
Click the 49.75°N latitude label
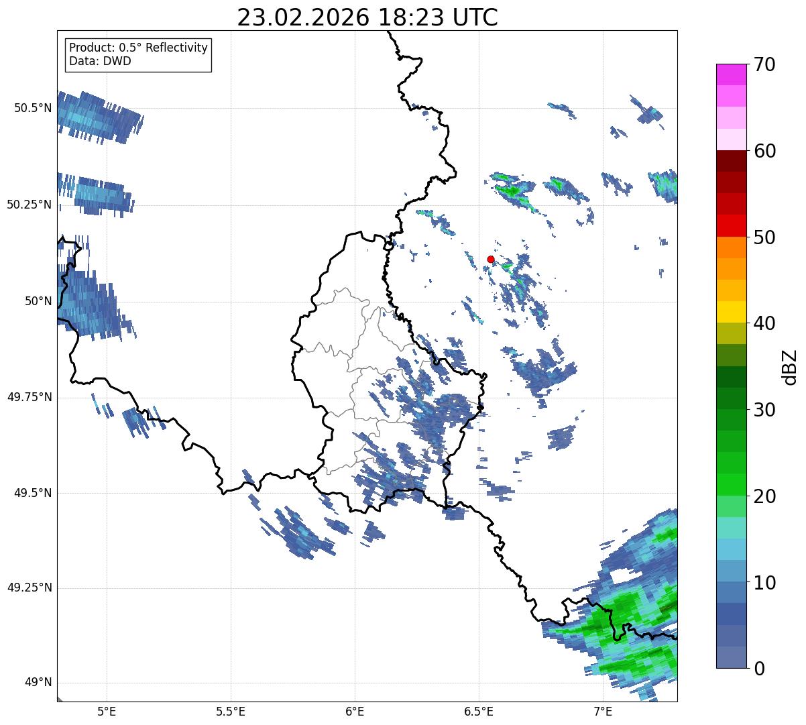point(30,397)
